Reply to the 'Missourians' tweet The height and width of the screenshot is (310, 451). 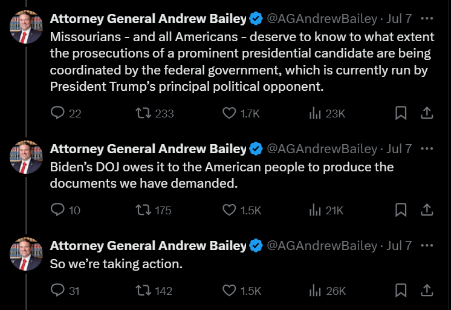coord(58,113)
